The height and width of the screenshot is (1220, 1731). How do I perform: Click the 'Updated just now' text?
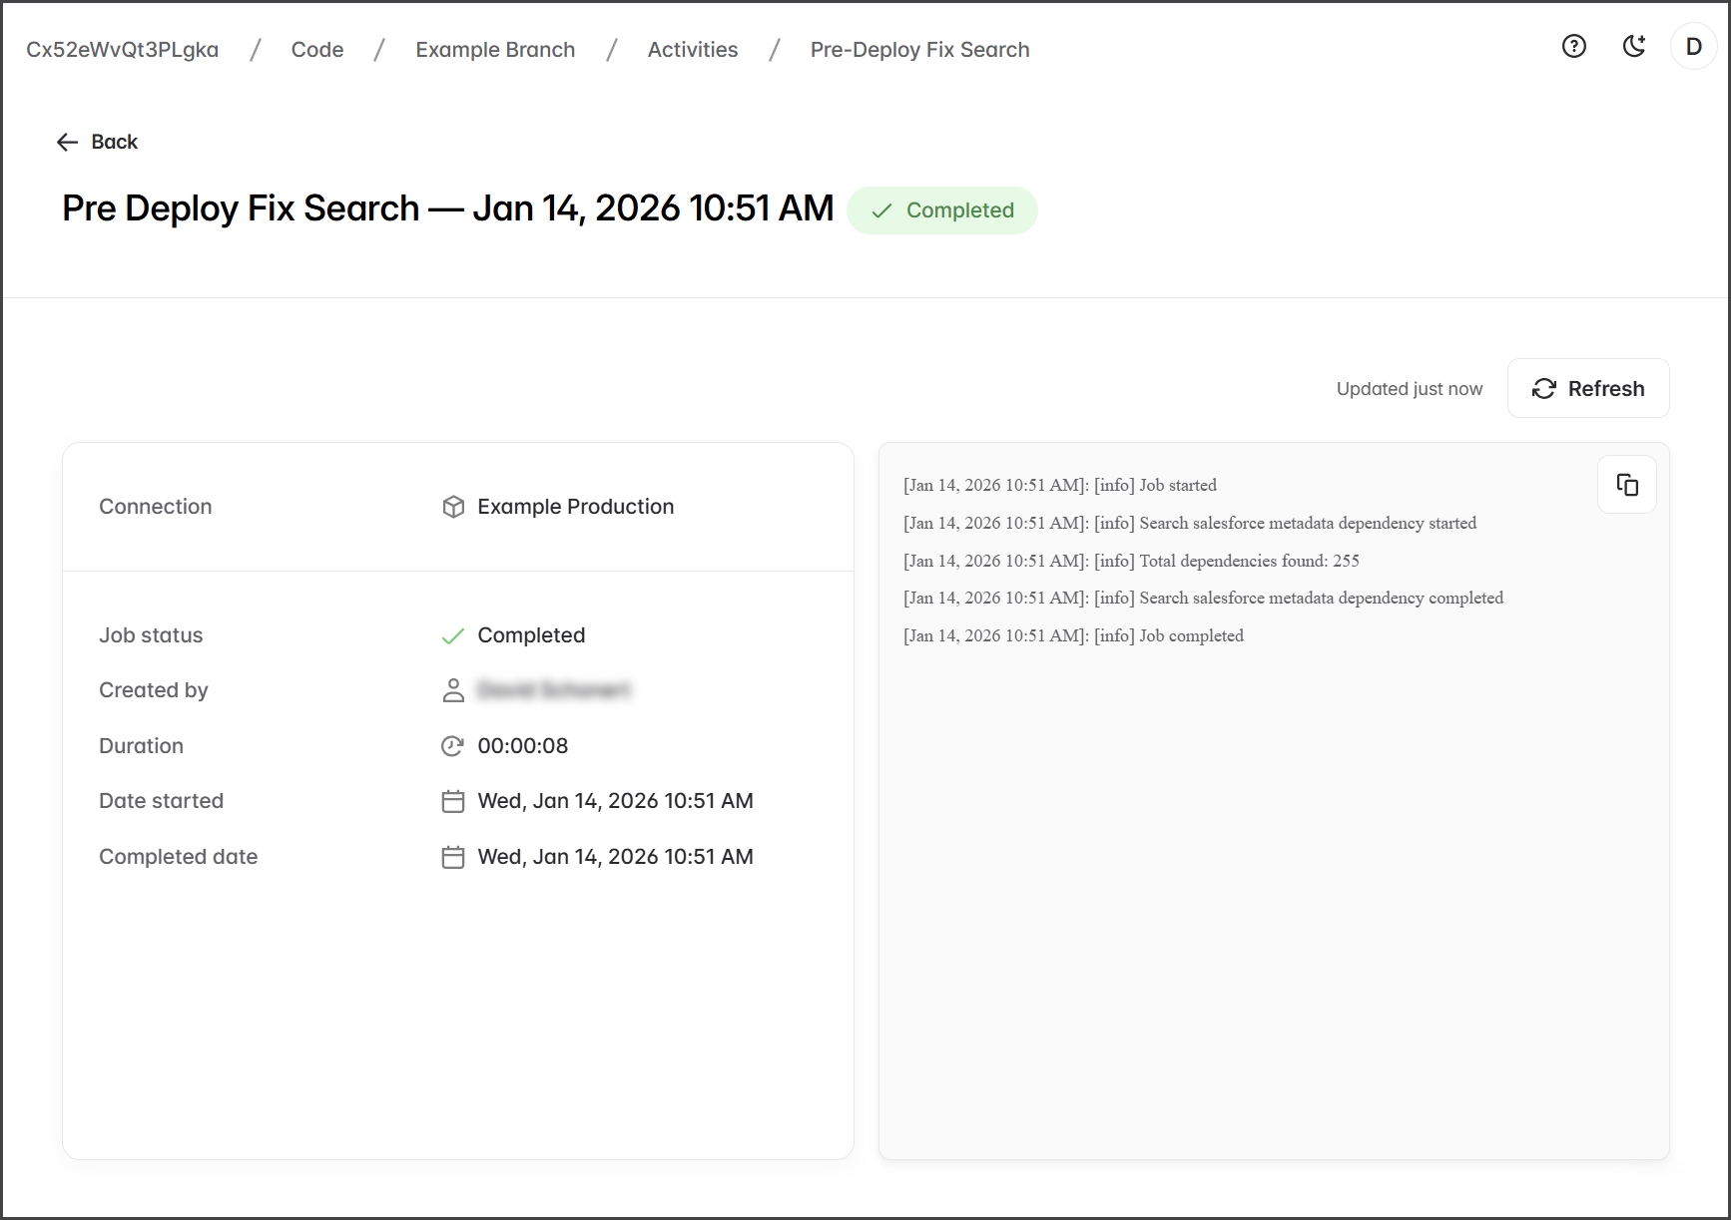(1409, 389)
